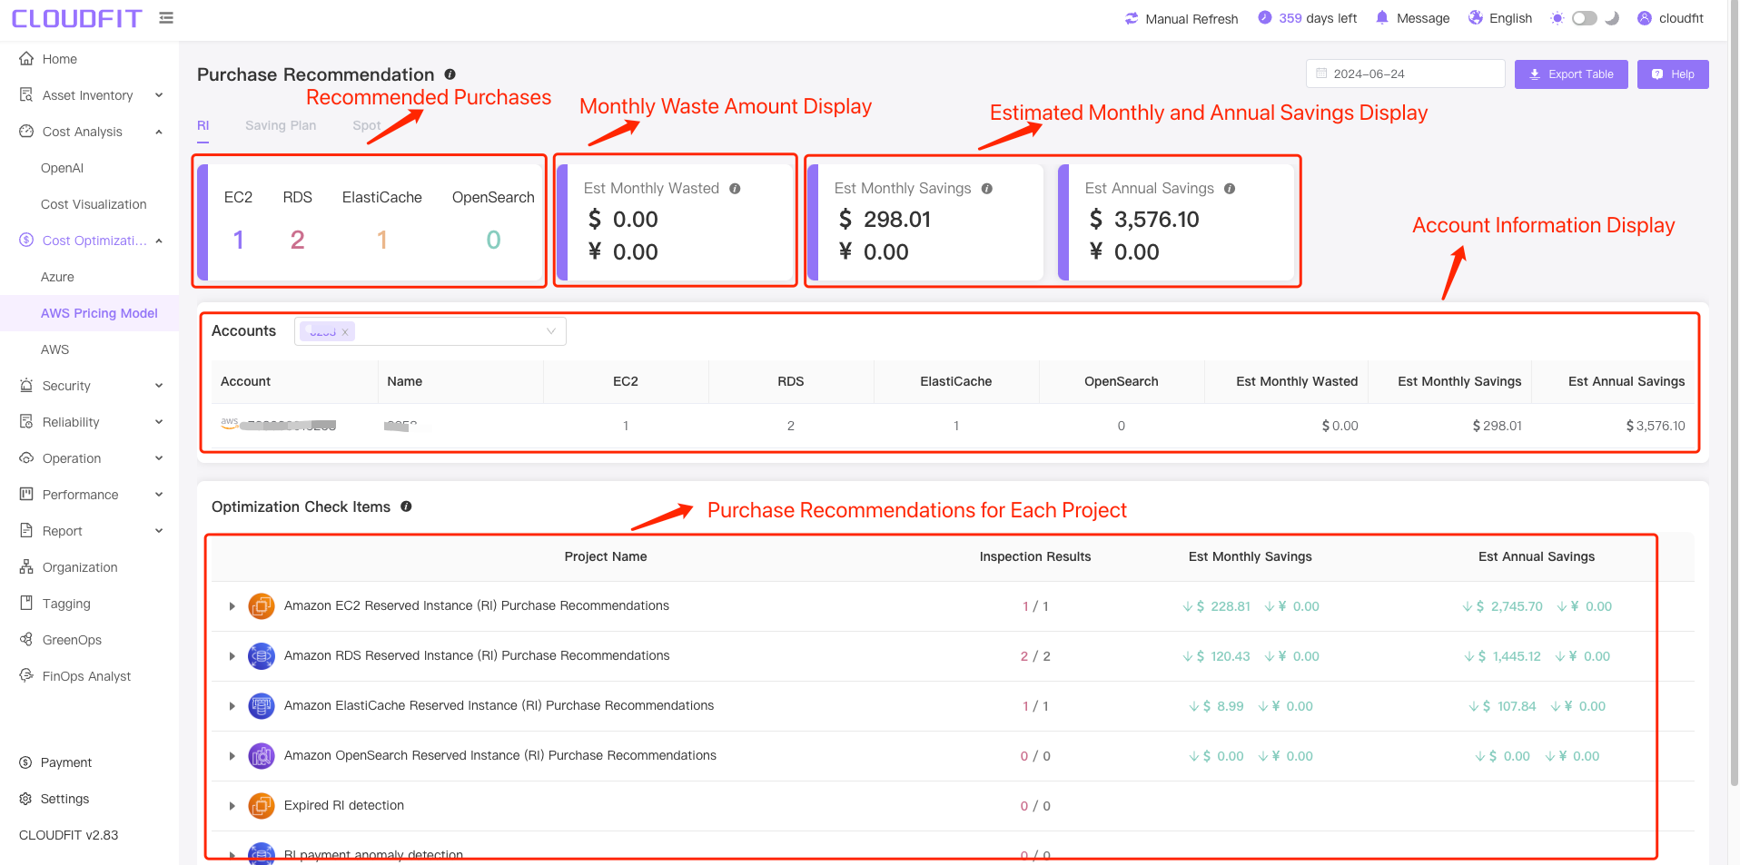Screen dimensions: 1740x865
Task: Collapse the Cost Analysis menu
Action: [x=159, y=132]
